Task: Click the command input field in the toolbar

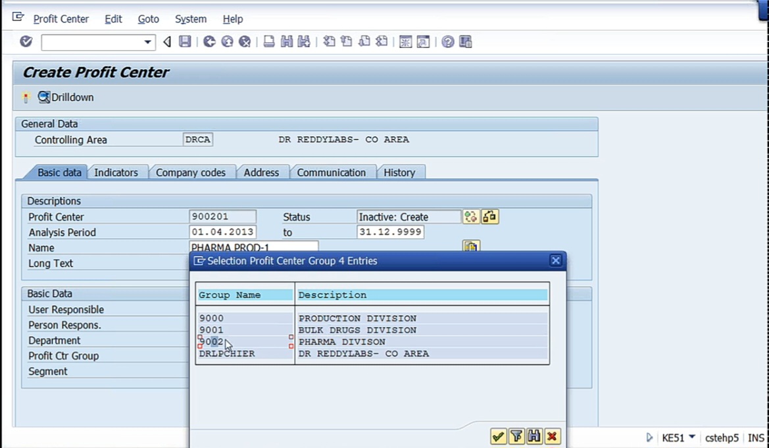Action: (x=92, y=42)
